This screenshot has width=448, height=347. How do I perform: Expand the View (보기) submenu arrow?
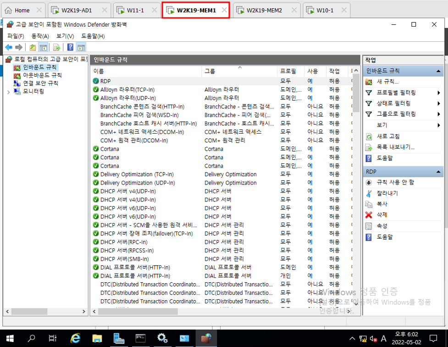(438, 125)
